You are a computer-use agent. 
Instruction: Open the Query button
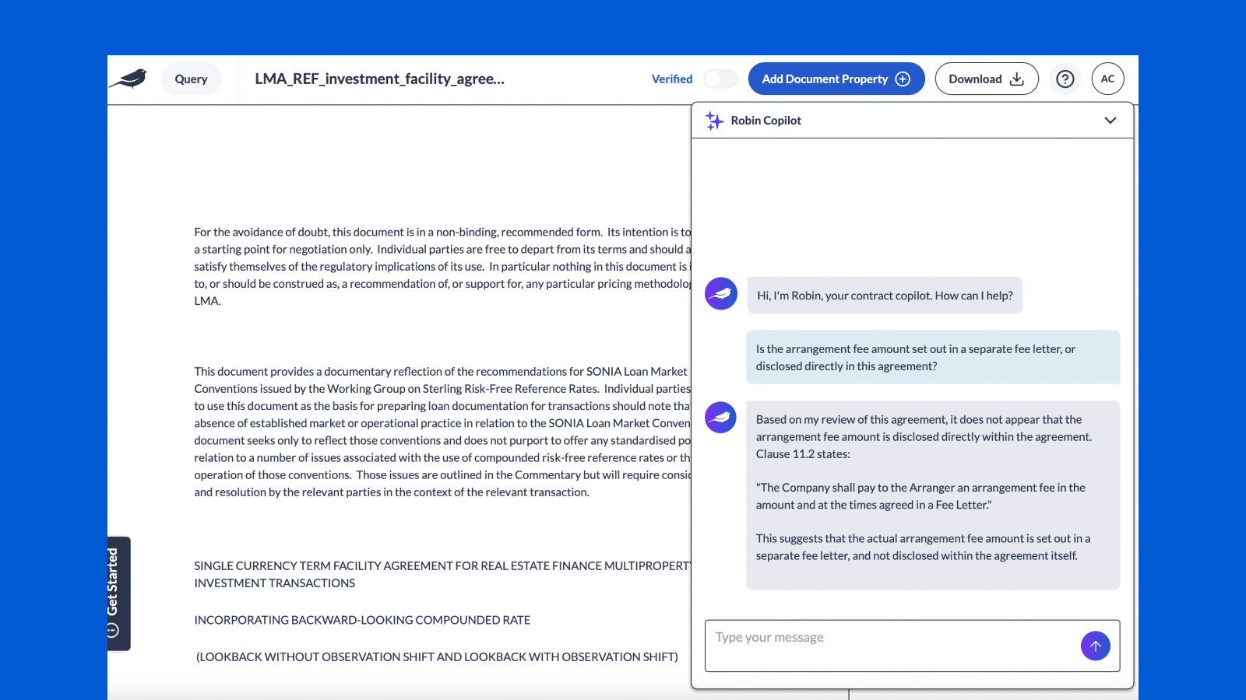pyautogui.click(x=191, y=79)
